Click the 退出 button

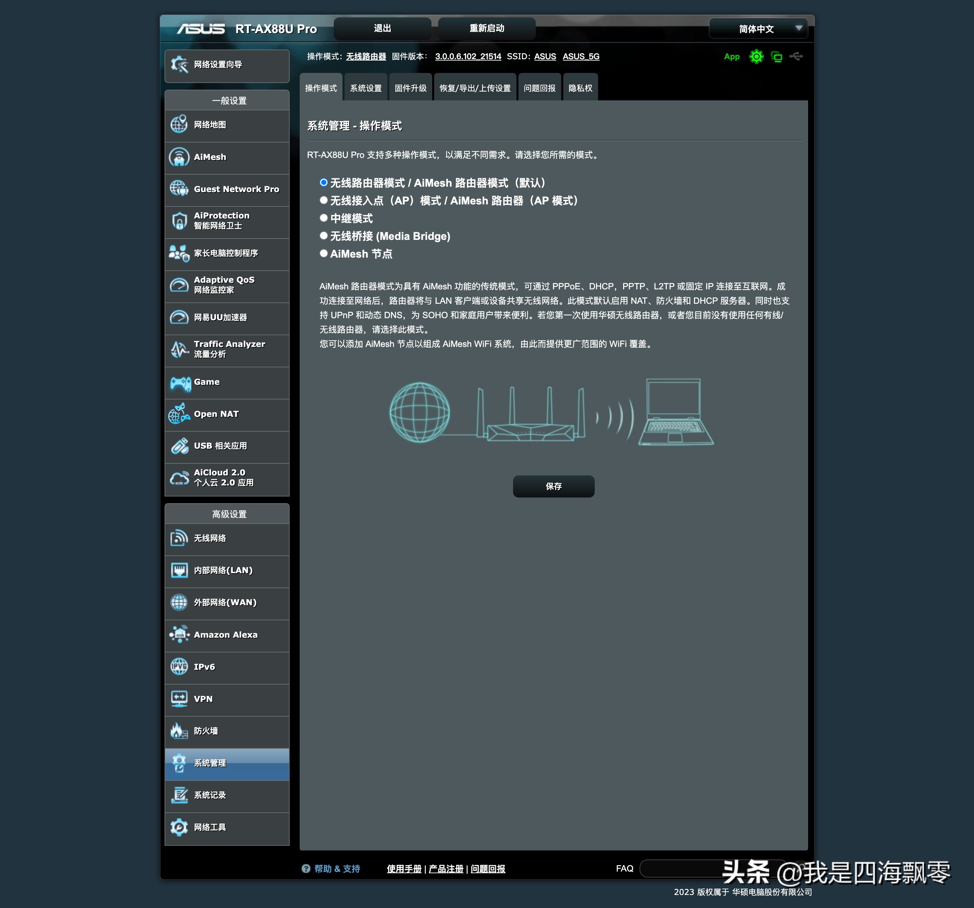(383, 28)
